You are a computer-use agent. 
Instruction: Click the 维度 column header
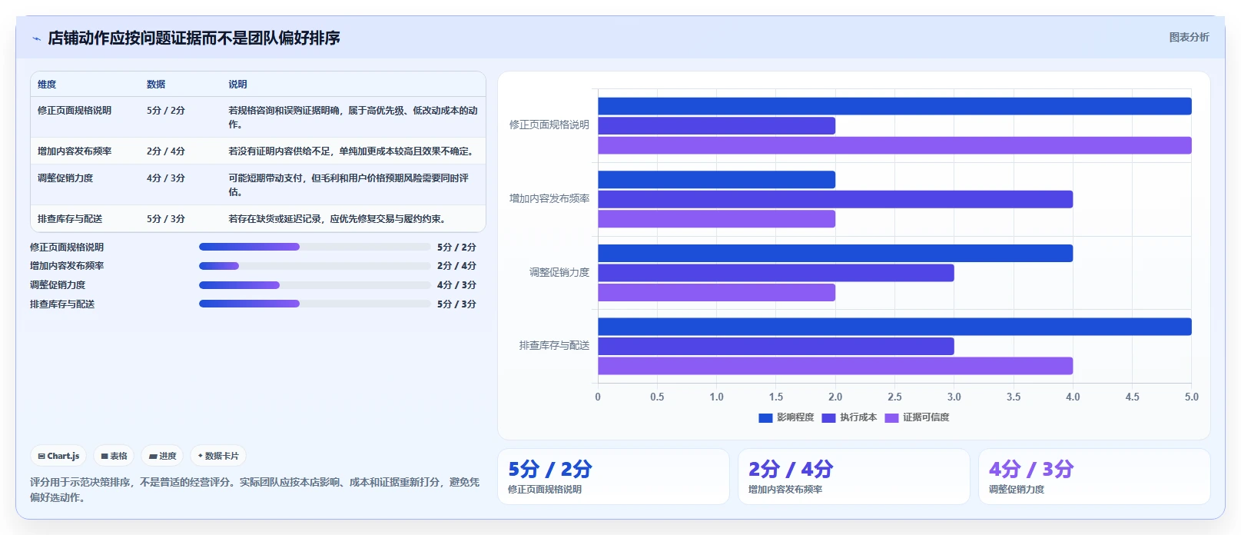coord(47,85)
